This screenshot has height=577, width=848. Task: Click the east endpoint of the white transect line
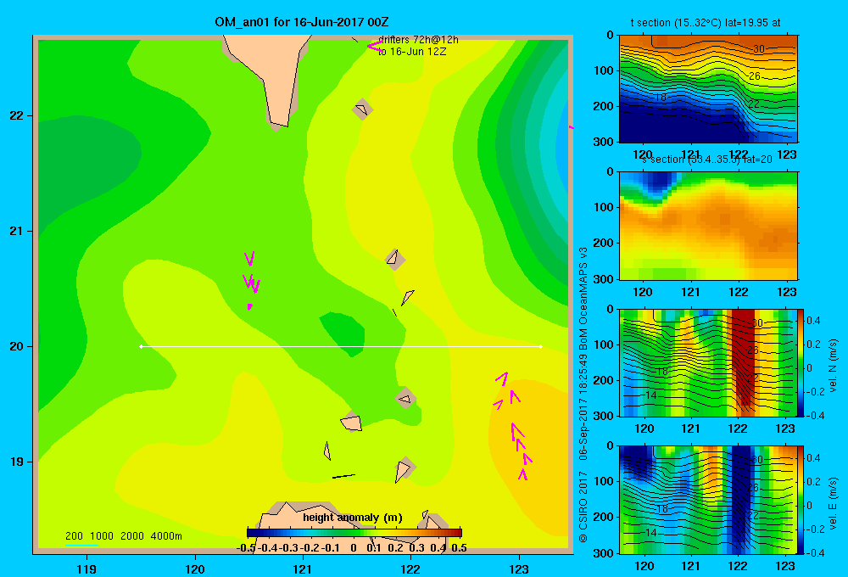[541, 346]
